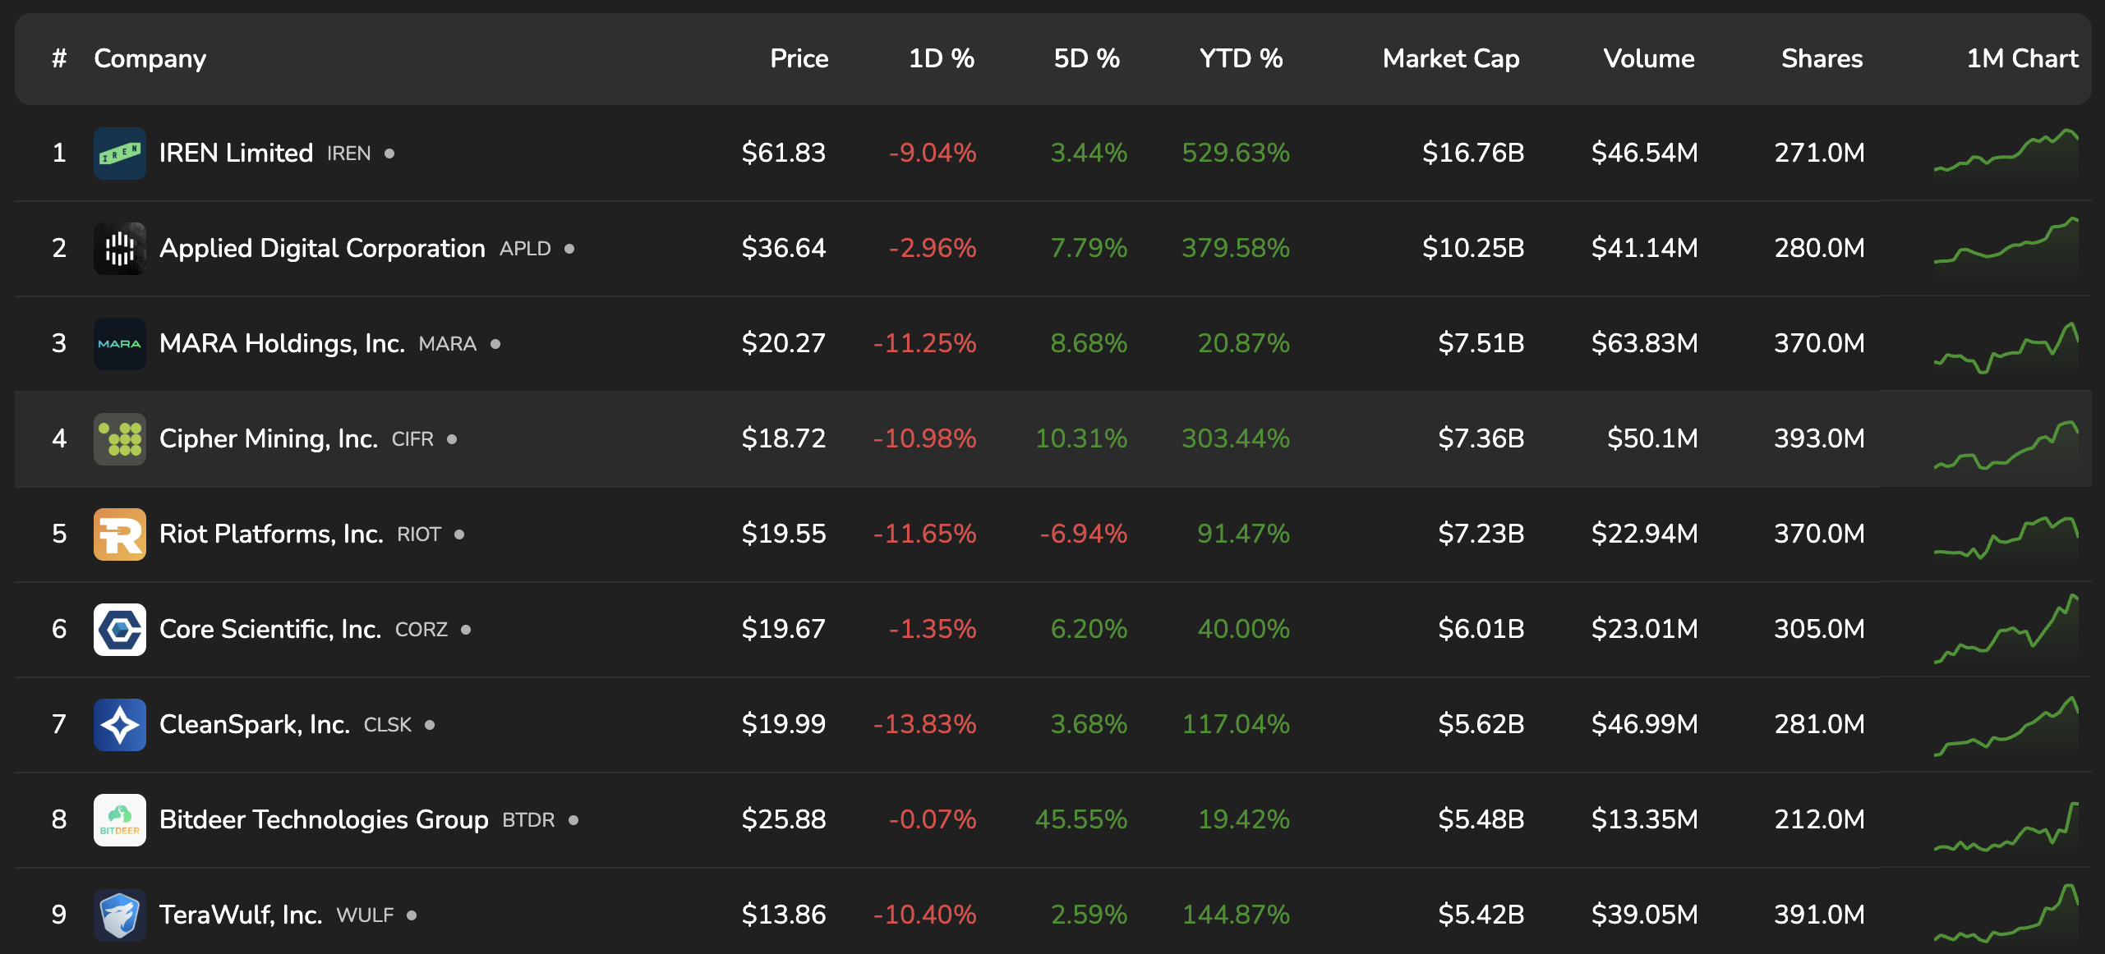
Task: Click the 1D % column header
Action: [941, 58]
